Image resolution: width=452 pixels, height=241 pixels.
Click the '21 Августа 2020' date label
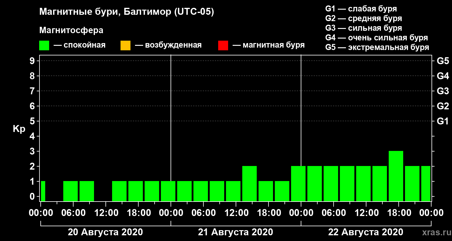235,232
